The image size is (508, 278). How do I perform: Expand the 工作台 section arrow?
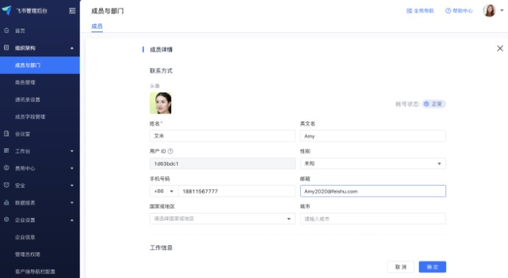click(x=72, y=151)
